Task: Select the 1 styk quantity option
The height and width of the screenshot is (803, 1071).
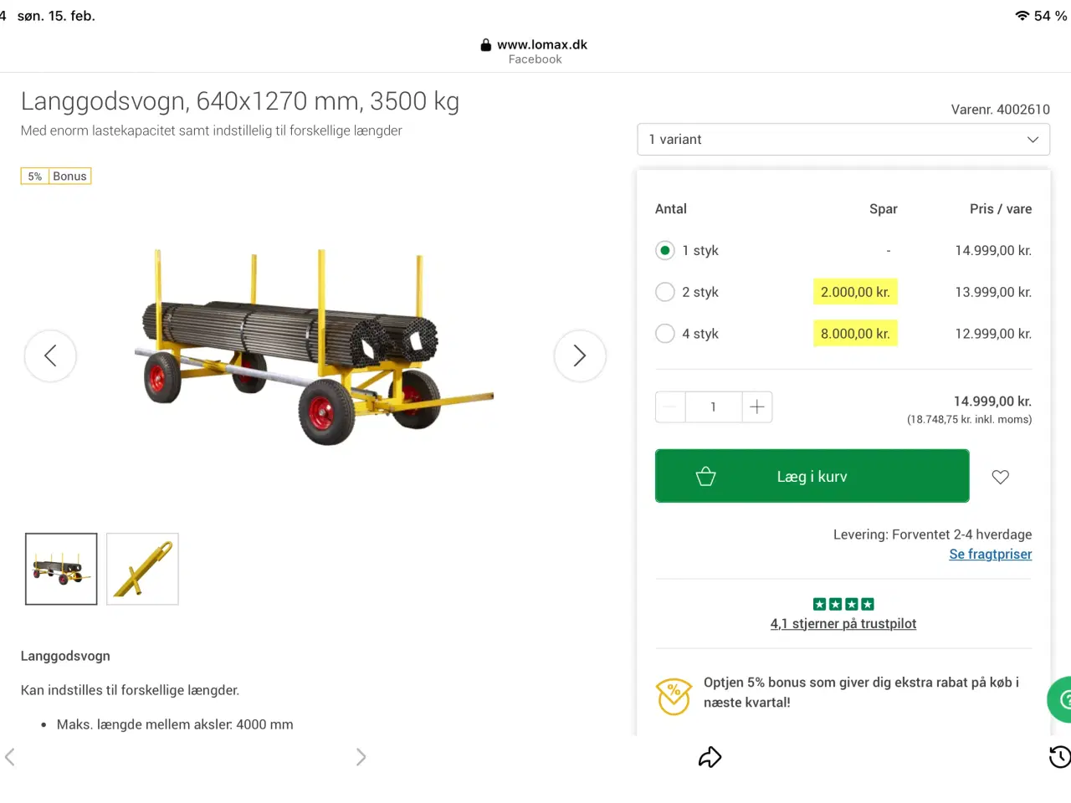Action: (664, 250)
